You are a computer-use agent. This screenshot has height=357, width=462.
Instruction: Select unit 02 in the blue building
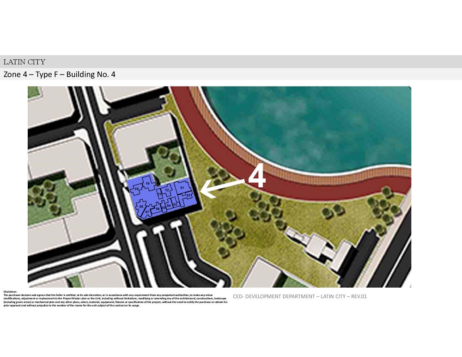tap(189, 196)
